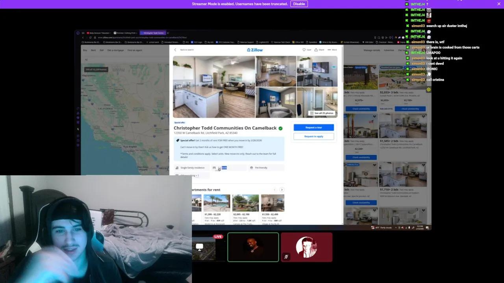Open the $1,585+ 2 bds listing photo

click(x=403, y=126)
